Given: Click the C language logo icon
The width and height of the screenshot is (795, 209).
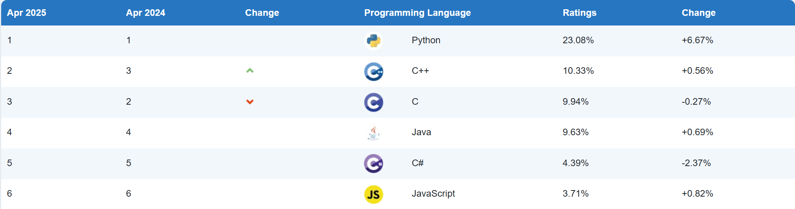Looking at the screenshot, I should click(x=373, y=102).
